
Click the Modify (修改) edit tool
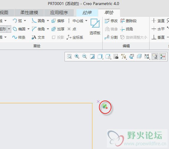coord(111,21)
